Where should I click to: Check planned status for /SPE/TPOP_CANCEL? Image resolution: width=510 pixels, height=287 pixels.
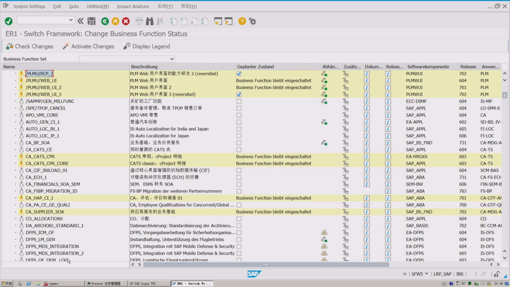[x=239, y=108]
